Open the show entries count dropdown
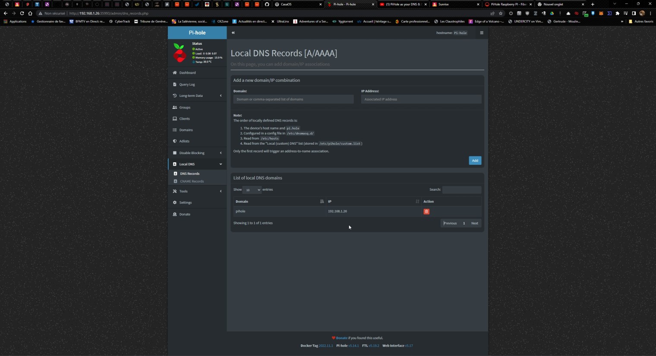Image resolution: width=656 pixels, height=356 pixels. tap(252, 190)
